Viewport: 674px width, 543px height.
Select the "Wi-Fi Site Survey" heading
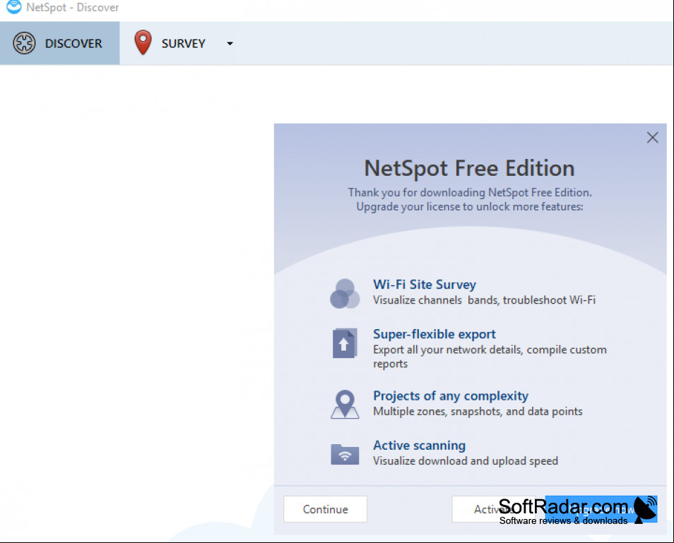pos(425,285)
